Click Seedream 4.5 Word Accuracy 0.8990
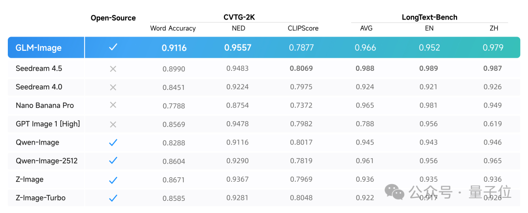The width and height of the screenshot is (528, 213). point(174,69)
